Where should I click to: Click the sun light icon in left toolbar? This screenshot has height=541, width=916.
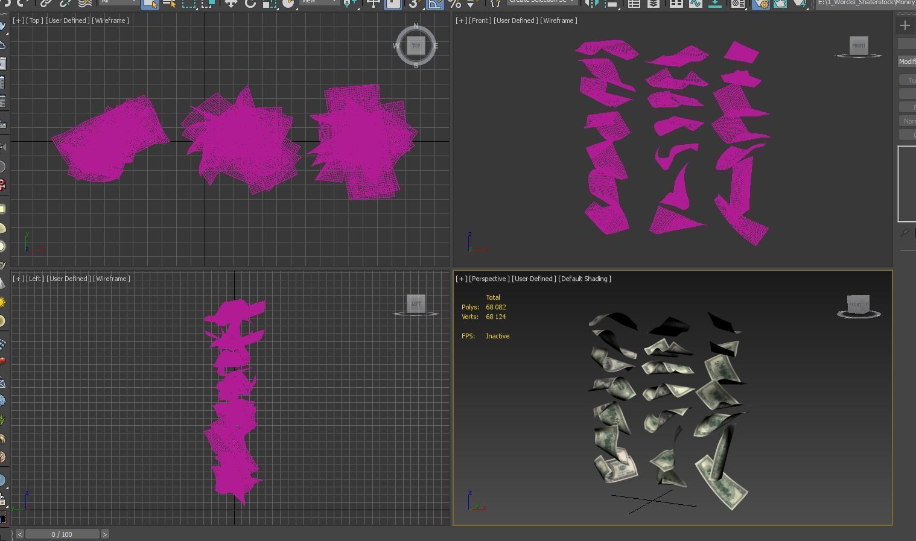3,302
